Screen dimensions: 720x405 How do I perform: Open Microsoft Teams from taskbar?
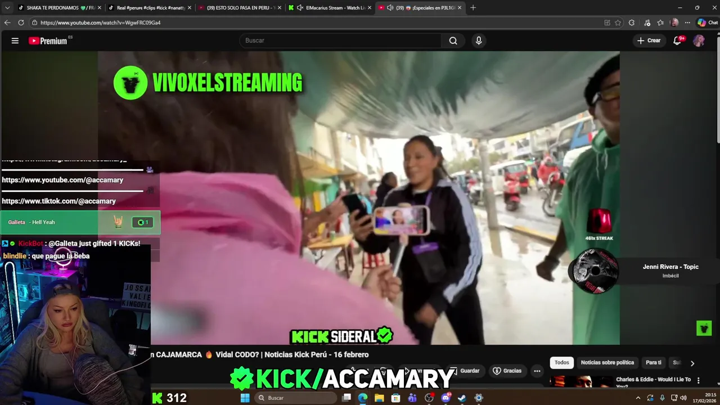click(412, 398)
